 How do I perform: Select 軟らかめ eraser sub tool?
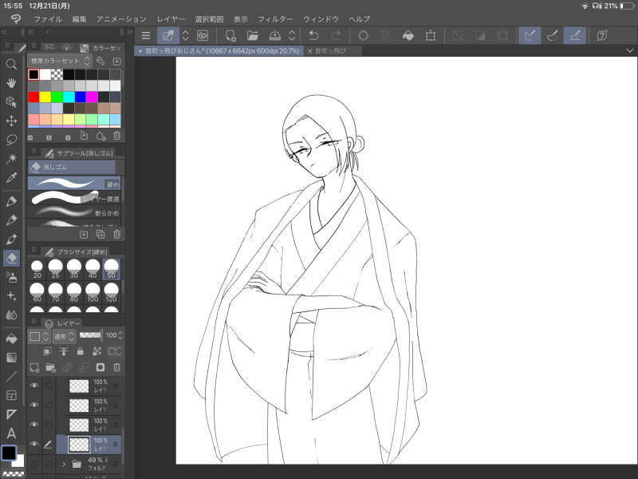(x=74, y=212)
